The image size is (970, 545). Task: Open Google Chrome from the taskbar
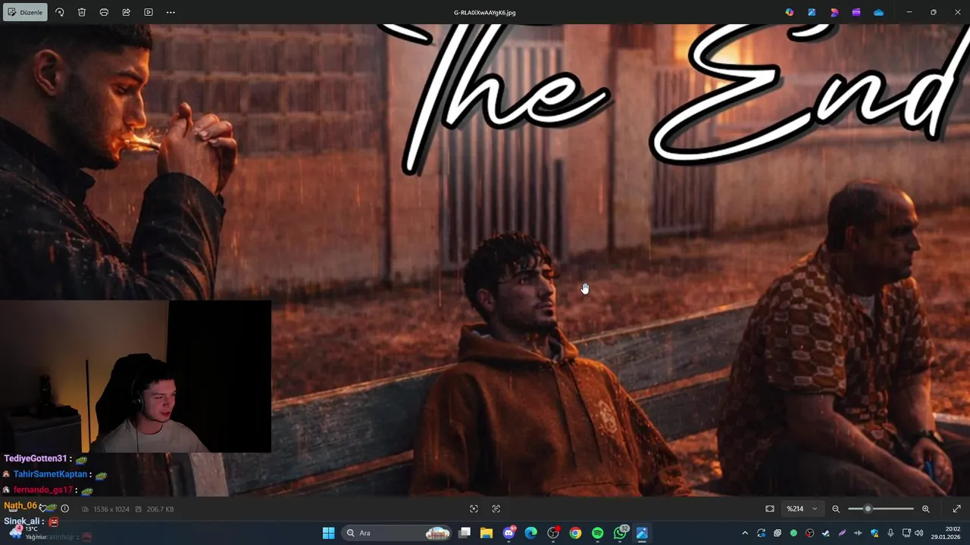575,533
